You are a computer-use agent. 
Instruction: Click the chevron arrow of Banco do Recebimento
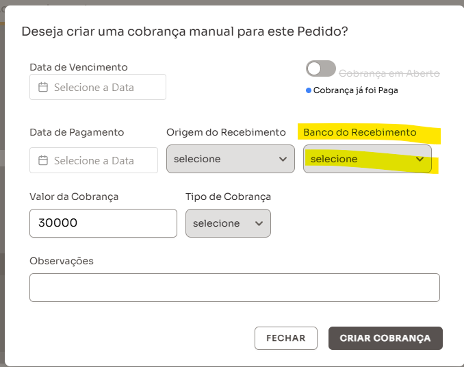coord(420,159)
